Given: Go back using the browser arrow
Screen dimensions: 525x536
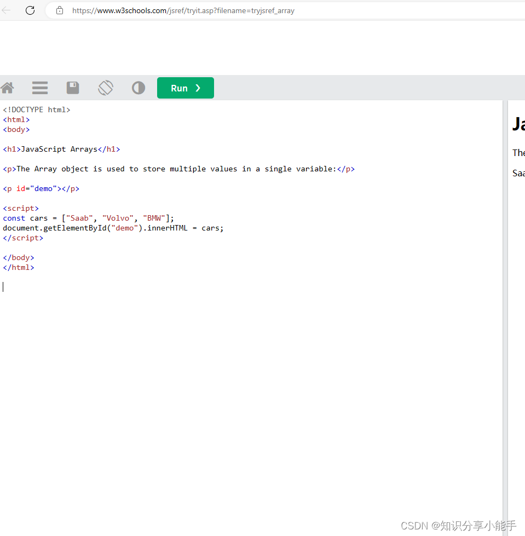Looking at the screenshot, I should tap(6, 10).
